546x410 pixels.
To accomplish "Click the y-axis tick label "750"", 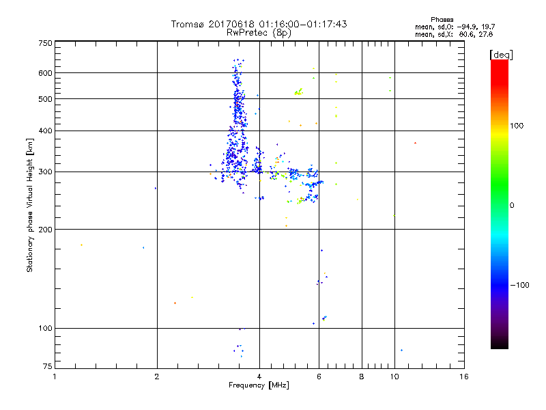I will [x=45, y=43].
